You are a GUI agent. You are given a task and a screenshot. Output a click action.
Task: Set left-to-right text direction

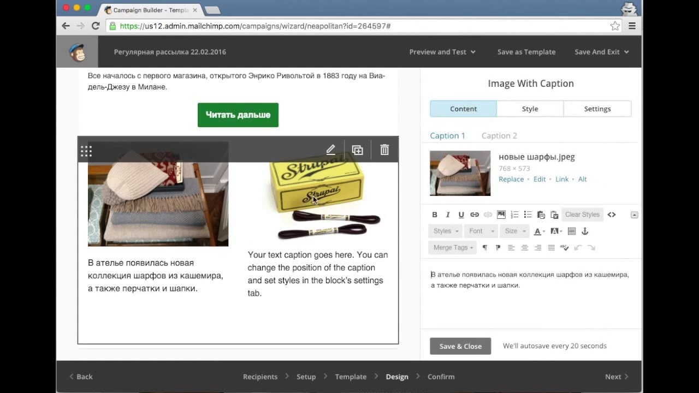[x=484, y=248]
